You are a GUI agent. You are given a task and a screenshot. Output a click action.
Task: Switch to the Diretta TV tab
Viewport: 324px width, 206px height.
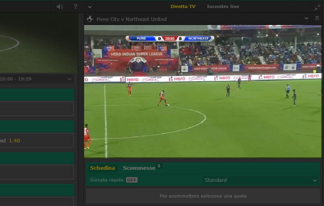(x=183, y=6)
